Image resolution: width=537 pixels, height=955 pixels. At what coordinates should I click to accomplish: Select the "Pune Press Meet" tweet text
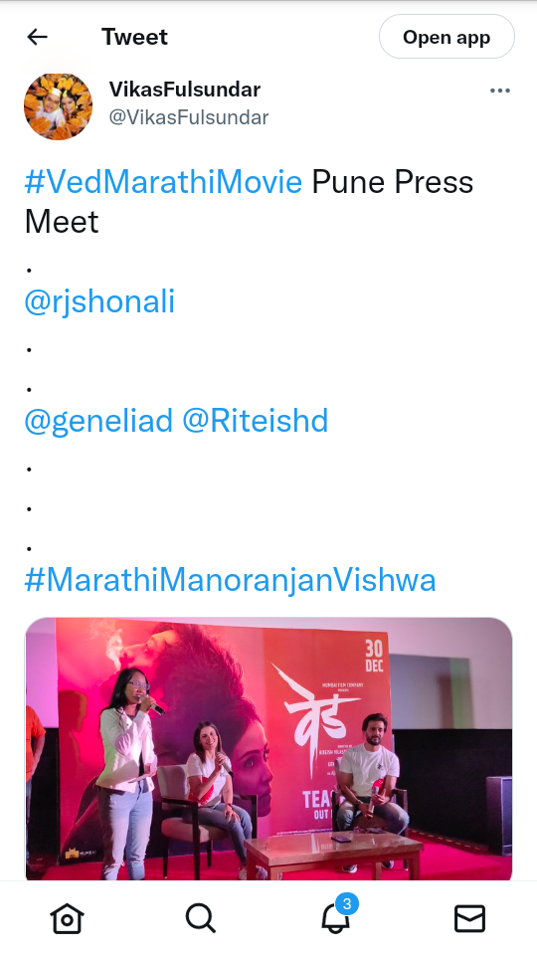tap(249, 202)
